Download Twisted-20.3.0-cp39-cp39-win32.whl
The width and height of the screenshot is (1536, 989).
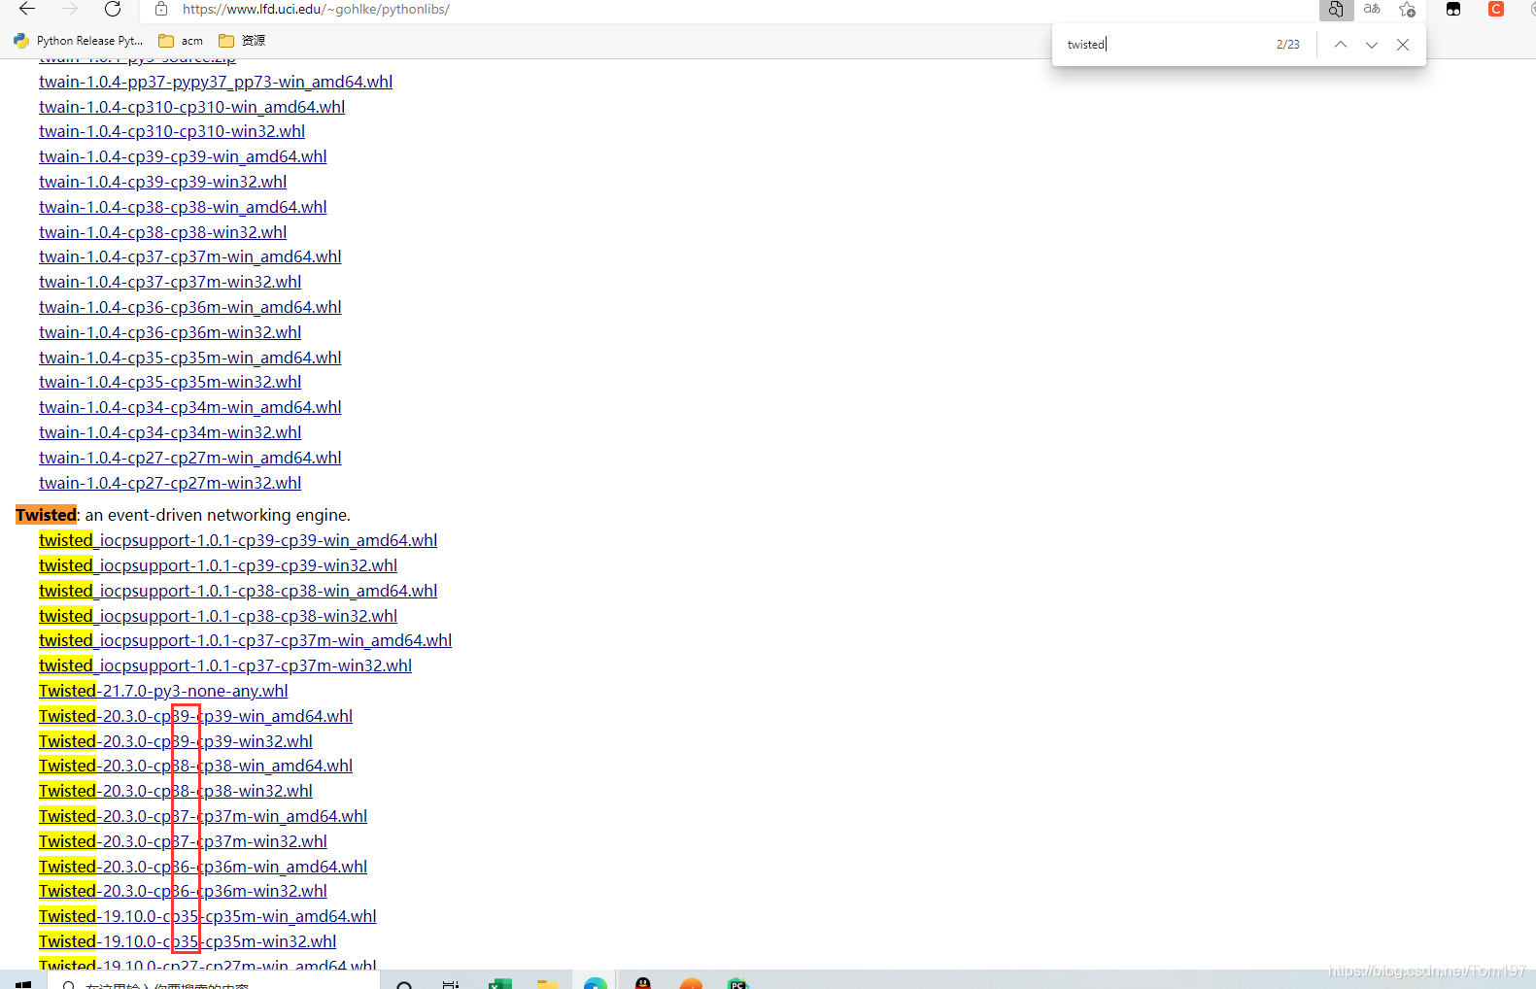click(x=176, y=741)
